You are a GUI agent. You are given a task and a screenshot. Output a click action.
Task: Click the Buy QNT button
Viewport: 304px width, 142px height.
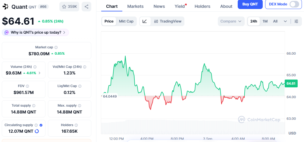(x=250, y=4)
